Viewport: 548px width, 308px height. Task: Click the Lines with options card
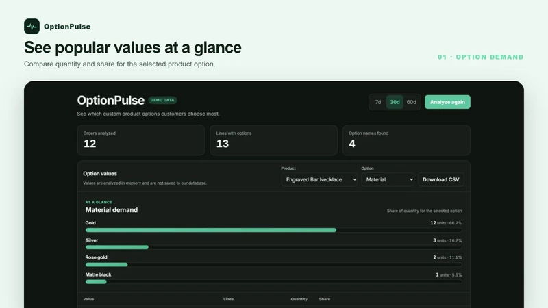(x=273, y=140)
